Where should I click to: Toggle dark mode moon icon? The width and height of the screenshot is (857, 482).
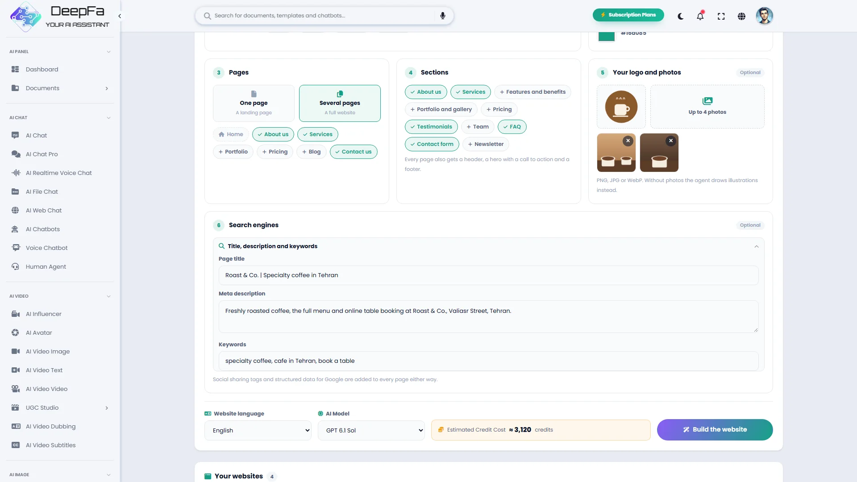pyautogui.click(x=680, y=16)
